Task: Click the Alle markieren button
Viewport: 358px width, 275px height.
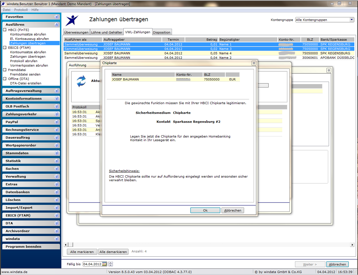Action: (x=82, y=252)
